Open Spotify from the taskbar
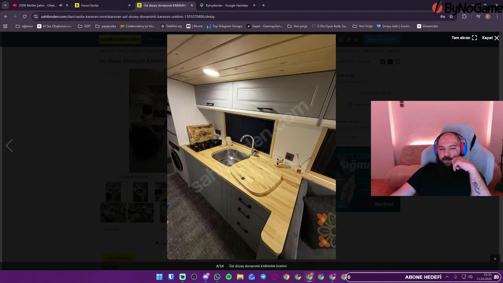 coord(229,277)
